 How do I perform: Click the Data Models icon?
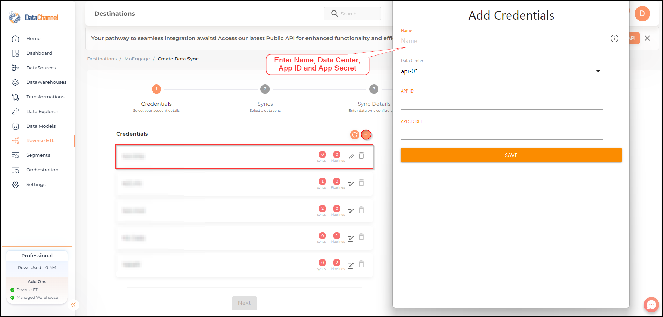click(x=15, y=126)
